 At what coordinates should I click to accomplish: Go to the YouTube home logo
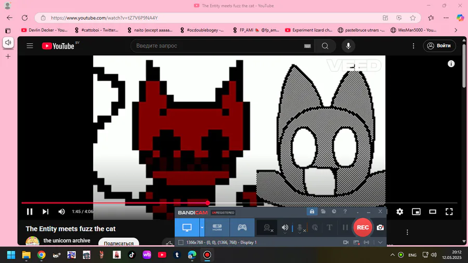pos(58,46)
